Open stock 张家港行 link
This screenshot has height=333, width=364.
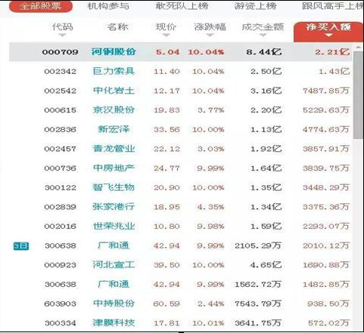[114, 207]
